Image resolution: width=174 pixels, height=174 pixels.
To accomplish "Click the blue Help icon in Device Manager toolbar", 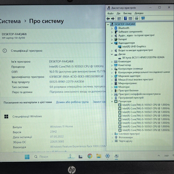I will pos(125,19).
